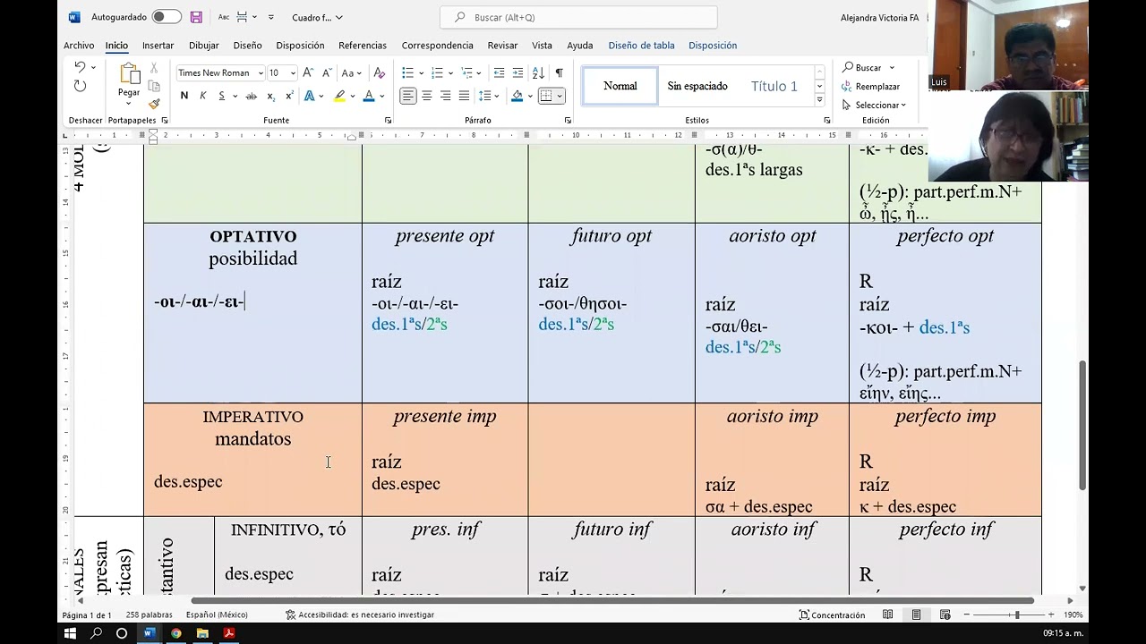
Task: Toggle show paragraph marks (¶)
Action: coord(559,72)
